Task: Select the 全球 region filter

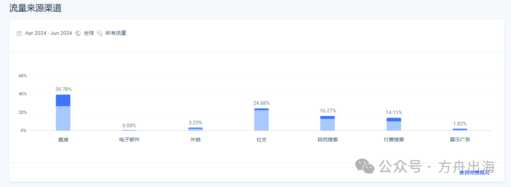Action: click(89, 33)
